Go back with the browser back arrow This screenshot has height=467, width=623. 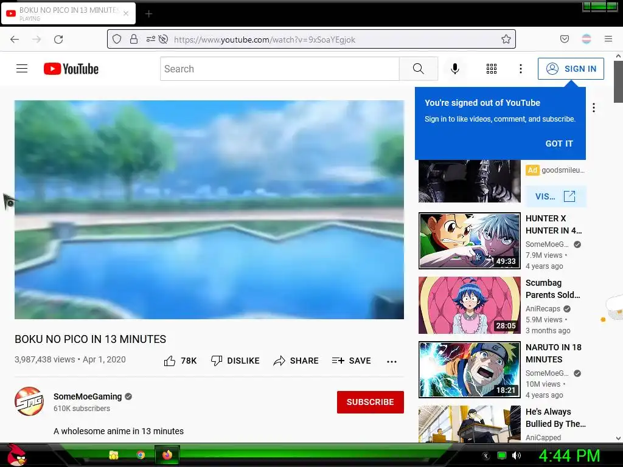(x=15, y=40)
